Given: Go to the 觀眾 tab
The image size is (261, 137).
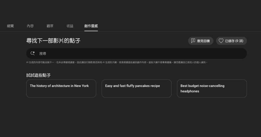Looking at the screenshot, I should click(x=50, y=26).
